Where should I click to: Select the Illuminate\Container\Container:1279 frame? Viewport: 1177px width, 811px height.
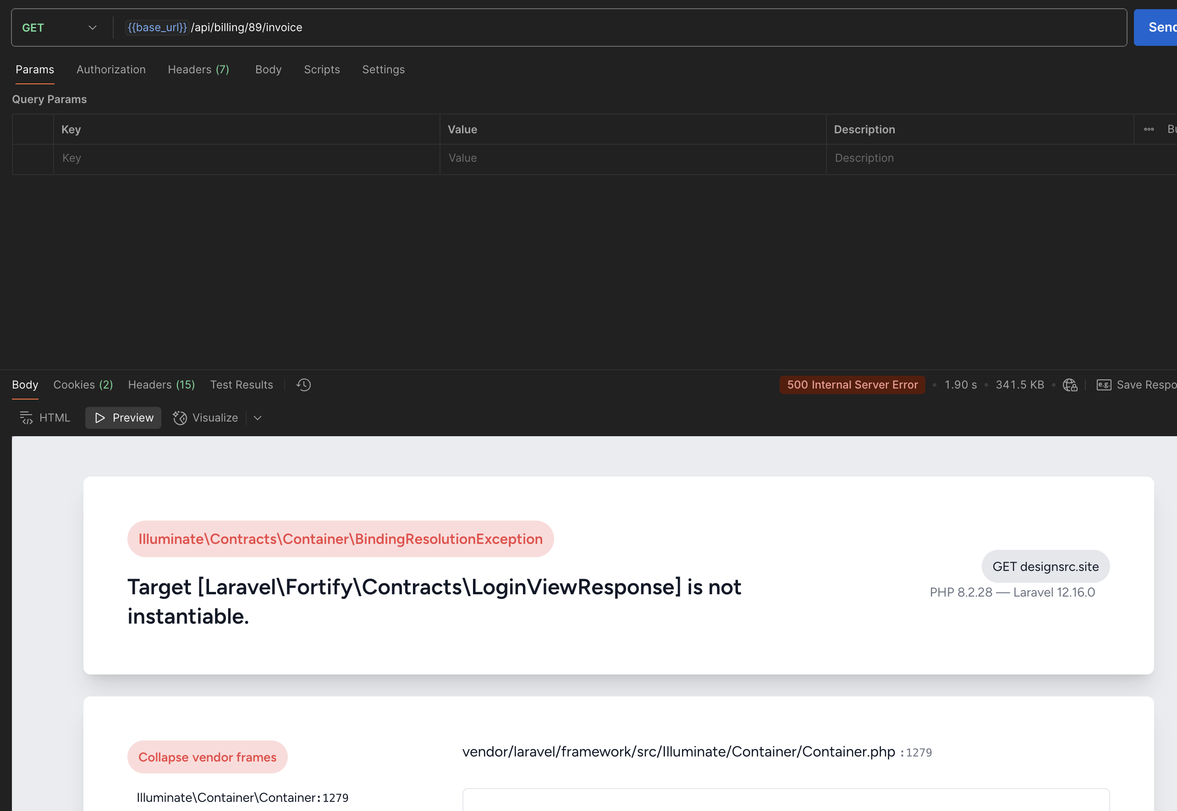(242, 798)
